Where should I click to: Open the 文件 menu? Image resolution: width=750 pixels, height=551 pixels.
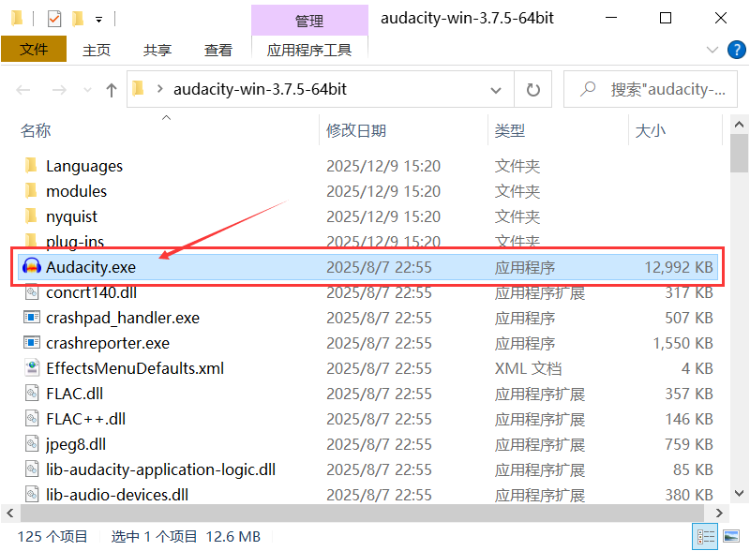(x=34, y=50)
